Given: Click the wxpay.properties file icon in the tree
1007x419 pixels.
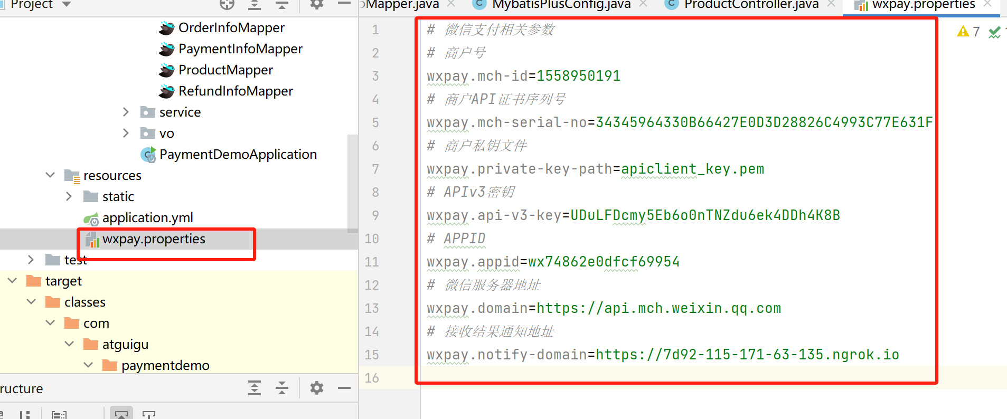Looking at the screenshot, I should tap(92, 239).
